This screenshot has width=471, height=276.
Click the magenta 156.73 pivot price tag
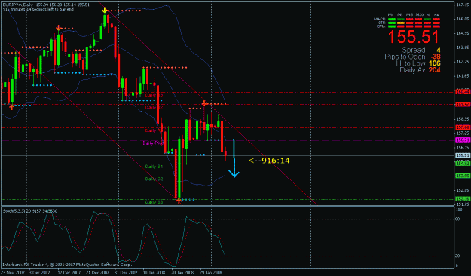[x=463, y=140]
